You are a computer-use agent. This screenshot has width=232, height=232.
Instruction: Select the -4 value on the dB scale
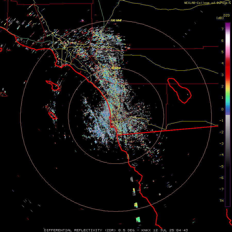click(x=221, y=155)
